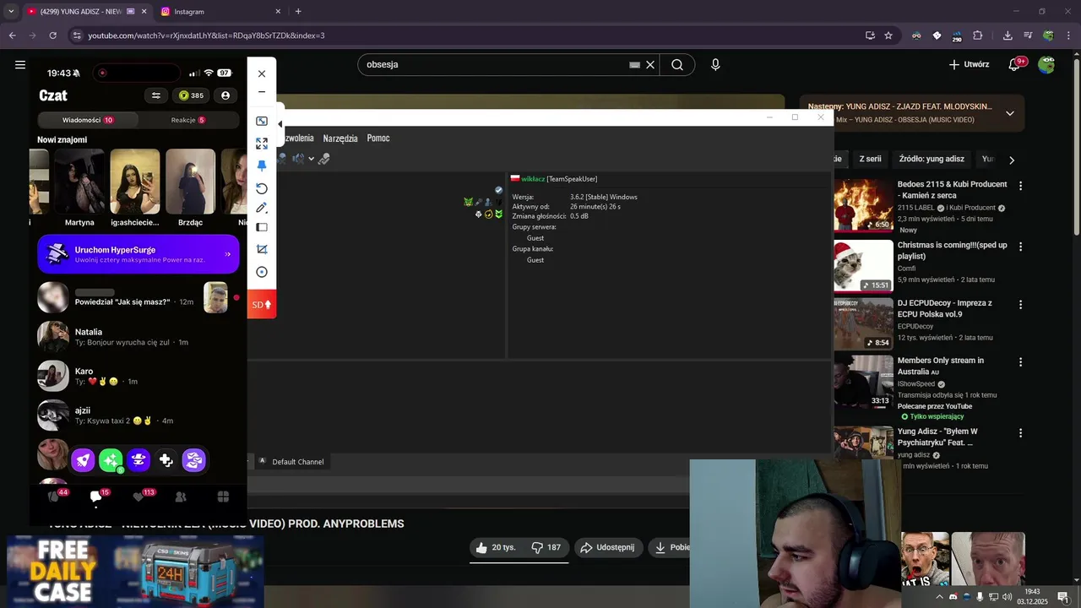The image size is (1081, 608).
Task: Switch to the Wiadomości tab
Action: 88,120
